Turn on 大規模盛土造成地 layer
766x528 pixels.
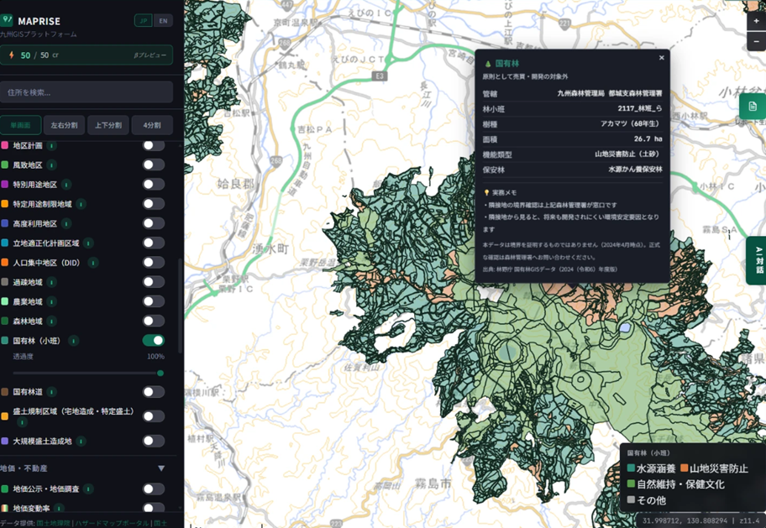coord(154,441)
